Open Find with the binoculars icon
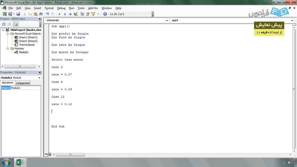Screen dimensions: 297x167 (x=41, y=14)
